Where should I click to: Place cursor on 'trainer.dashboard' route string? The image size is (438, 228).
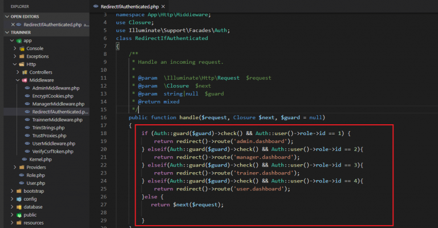point(263,173)
